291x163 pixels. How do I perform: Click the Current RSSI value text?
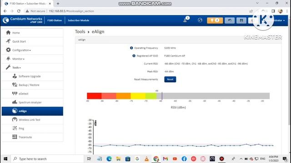click(206, 63)
